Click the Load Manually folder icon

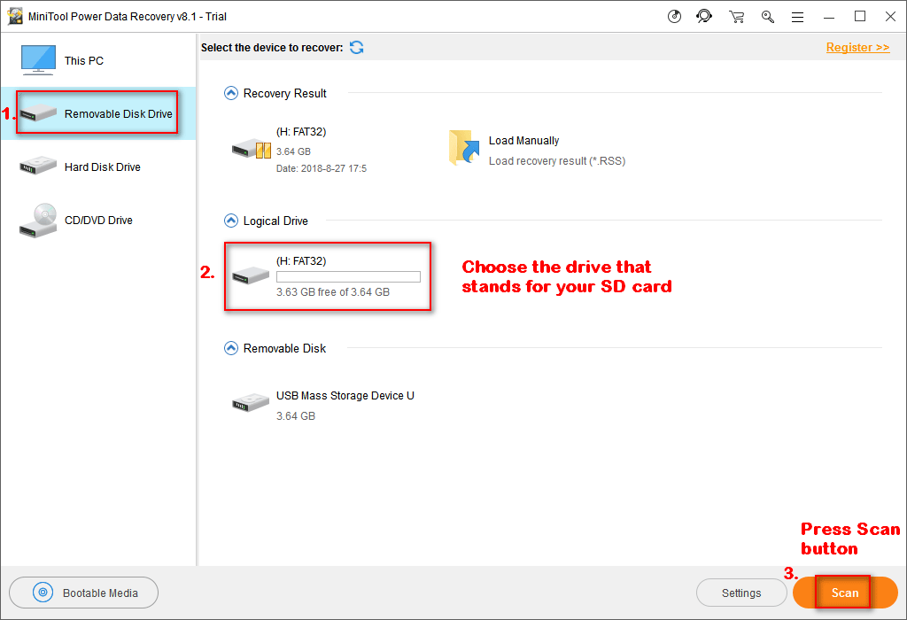click(464, 148)
